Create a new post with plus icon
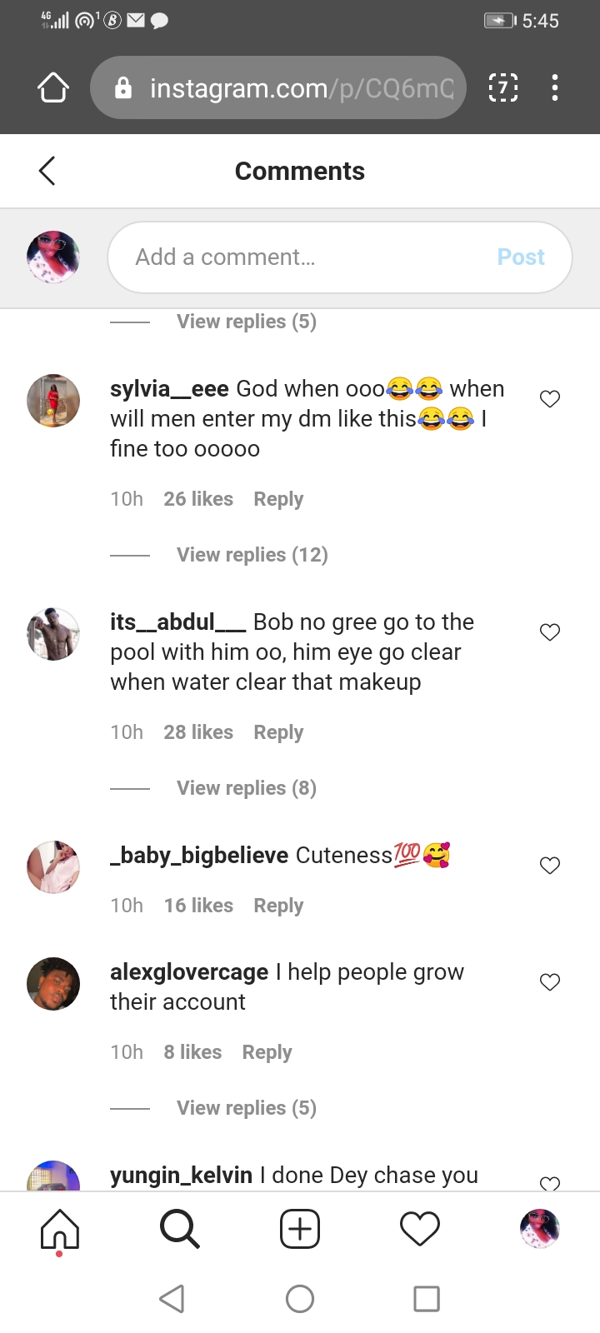 [300, 1229]
